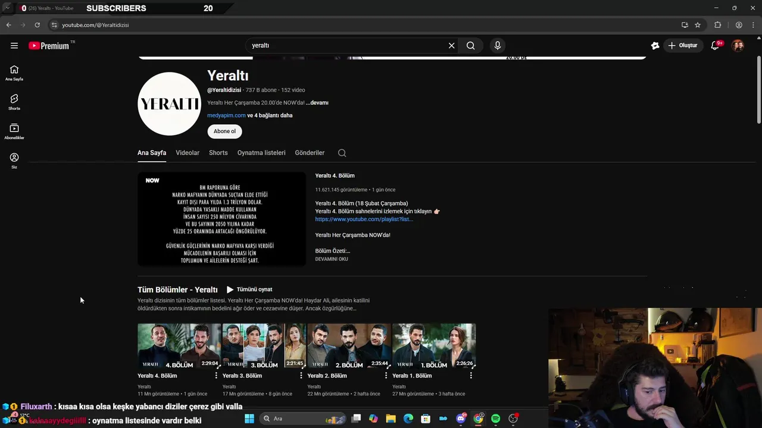The image size is (762, 428).
Task: Open Spotify from the taskbar
Action: (495, 418)
